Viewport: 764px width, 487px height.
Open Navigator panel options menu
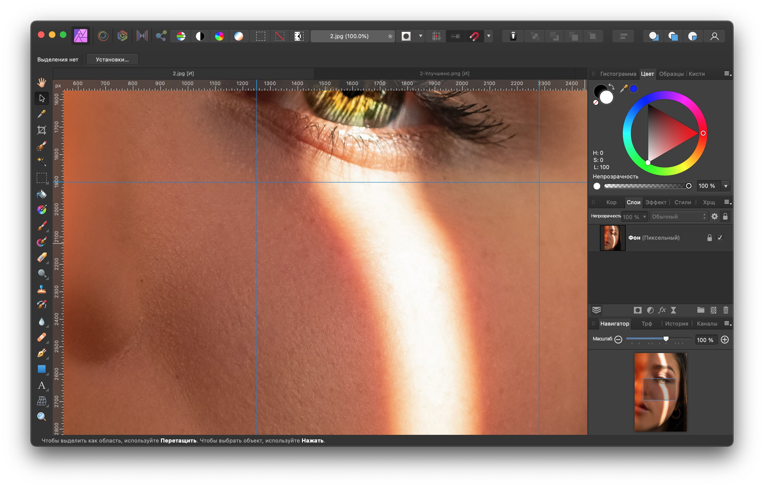pyautogui.click(x=728, y=323)
